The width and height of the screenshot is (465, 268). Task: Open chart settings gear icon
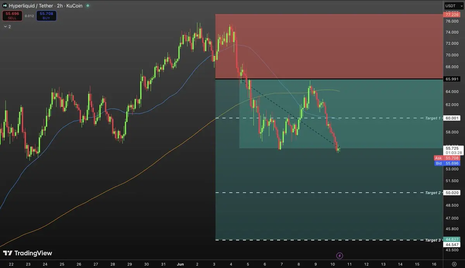tap(454, 264)
